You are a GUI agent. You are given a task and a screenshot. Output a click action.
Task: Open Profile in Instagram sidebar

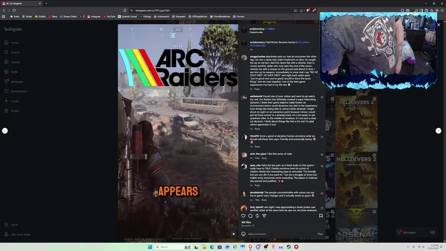pos(11,111)
